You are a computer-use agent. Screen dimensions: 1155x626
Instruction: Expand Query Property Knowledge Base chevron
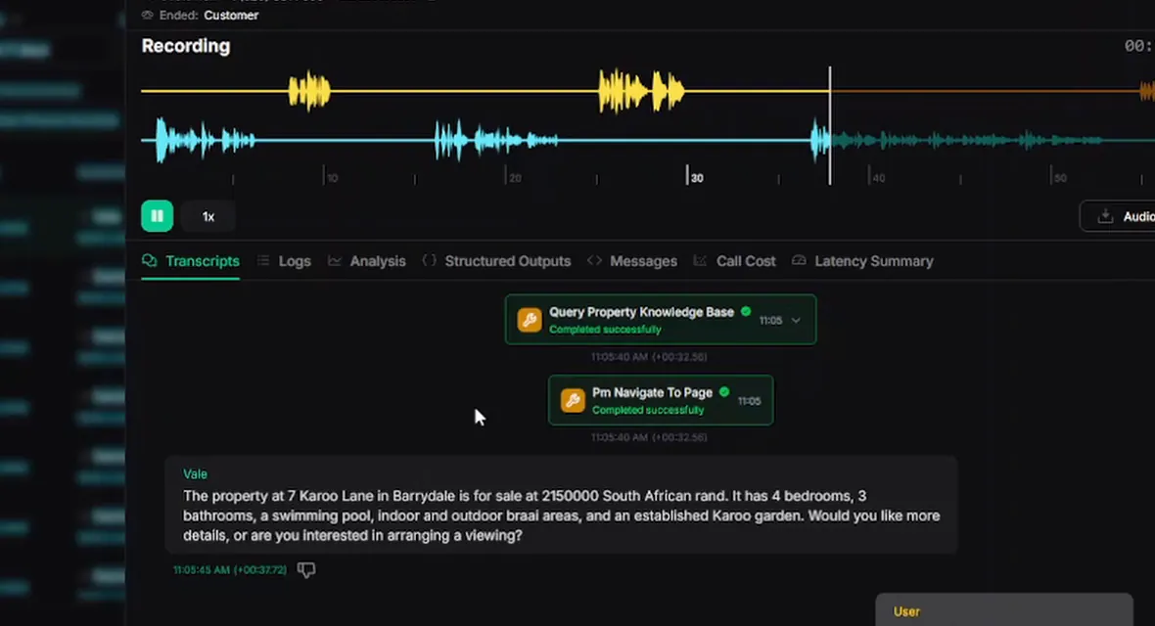(797, 321)
